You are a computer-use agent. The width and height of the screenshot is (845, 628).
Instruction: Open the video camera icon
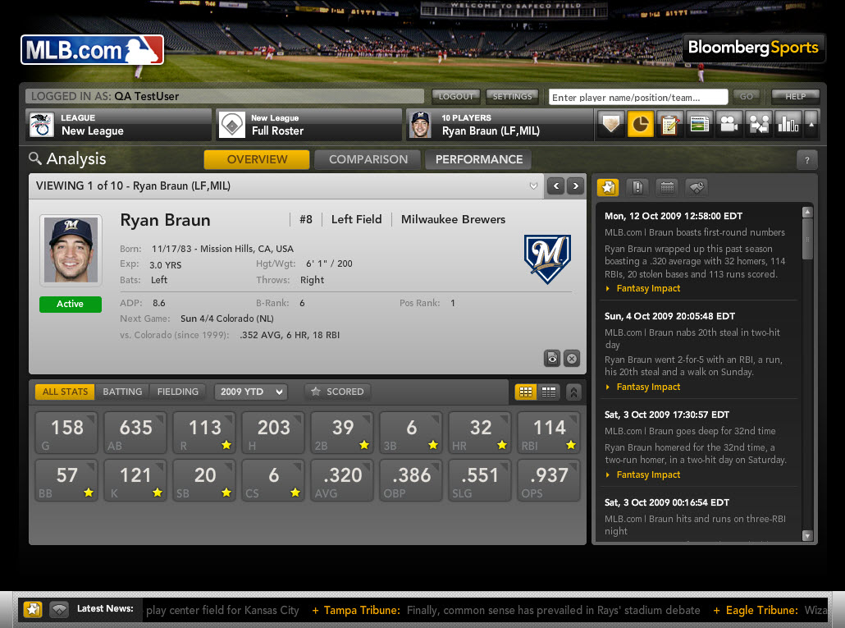tap(729, 125)
